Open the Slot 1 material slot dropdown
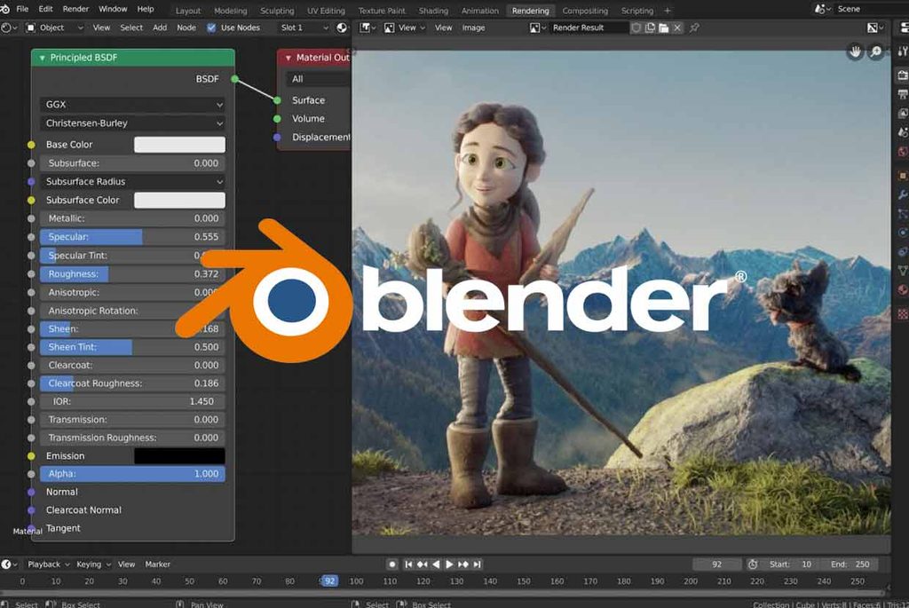The height and width of the screenshot is (608, 909). [304, 28]
